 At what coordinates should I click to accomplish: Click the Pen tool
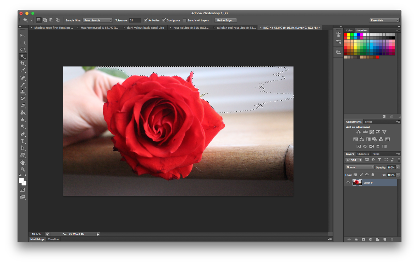click(x=23, y=134)
